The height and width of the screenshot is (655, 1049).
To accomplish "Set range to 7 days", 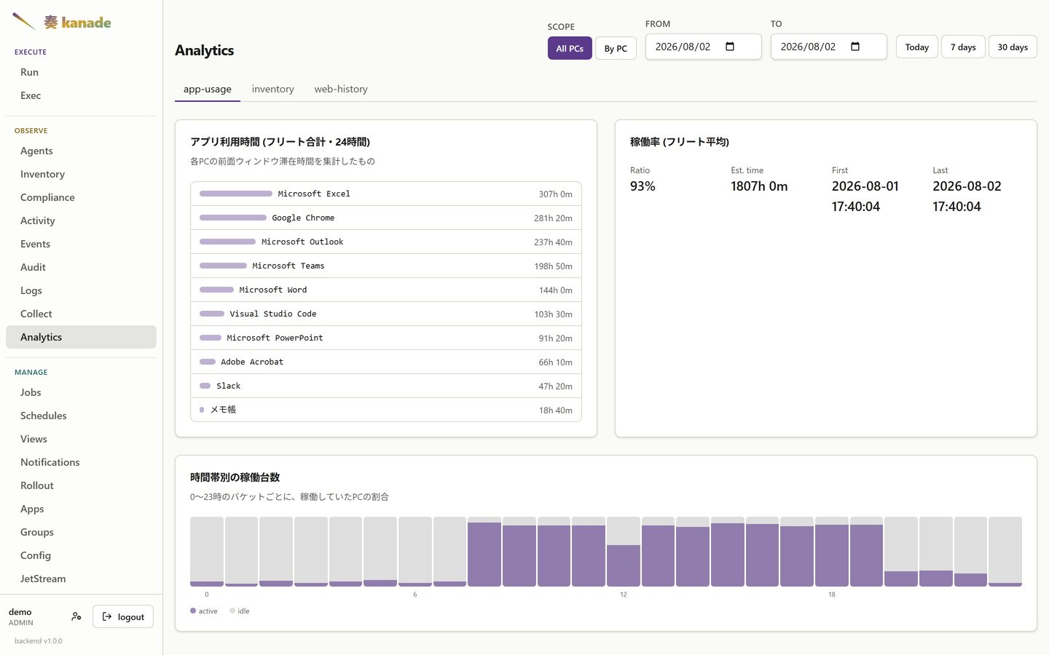I will (x=963, y=47).
